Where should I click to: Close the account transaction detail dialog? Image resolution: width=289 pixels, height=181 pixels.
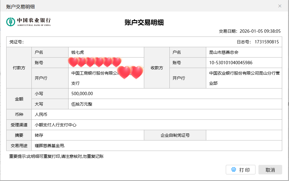tap(280, 6)
